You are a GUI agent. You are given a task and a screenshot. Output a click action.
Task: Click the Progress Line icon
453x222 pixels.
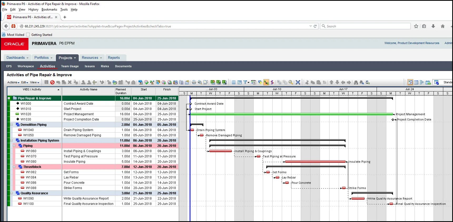click(272, 82)
